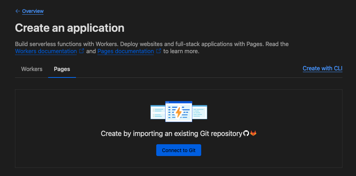Screen dimensions: 356x176
Task: Click the back arrow beside Overview
Action: [x=17, y=11]
